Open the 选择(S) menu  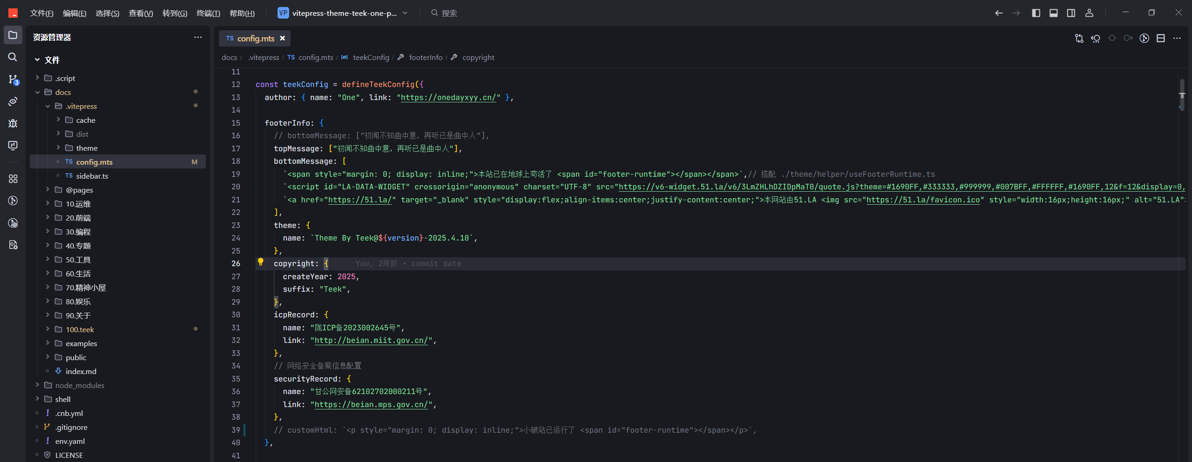[x=108, y=13]
